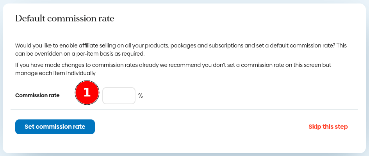Viewport: 369px width, 156px height.
Task: Select the bold Commission rate field label
Action: point(37,95)
